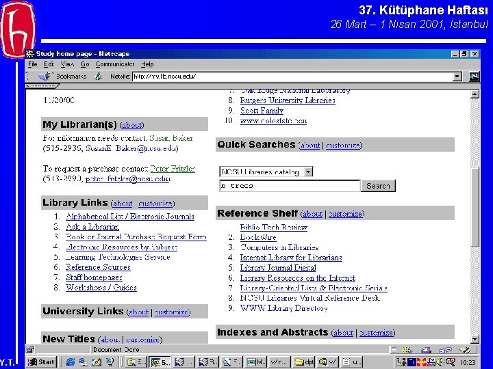This screenshot has width=493, height=369.
Task: Open the Netsite URL history dropdown
Action: (457, 77)
